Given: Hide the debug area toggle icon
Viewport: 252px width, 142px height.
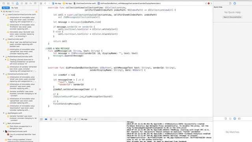Looking at the screenshot, I should (41, 119).
